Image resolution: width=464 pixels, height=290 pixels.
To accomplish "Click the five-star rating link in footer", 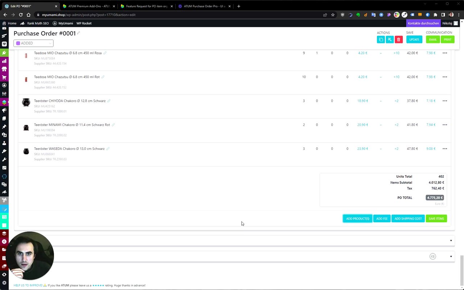I will 98,285.
